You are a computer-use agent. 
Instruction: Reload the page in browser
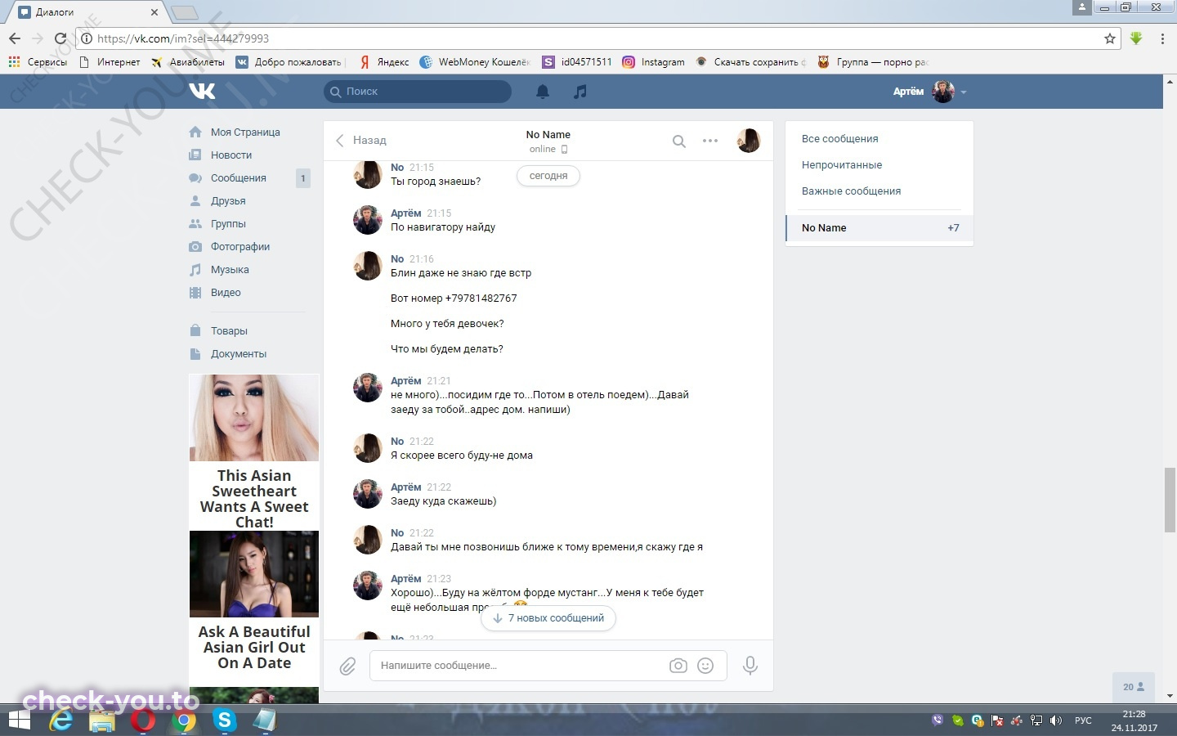pos(60,38)
